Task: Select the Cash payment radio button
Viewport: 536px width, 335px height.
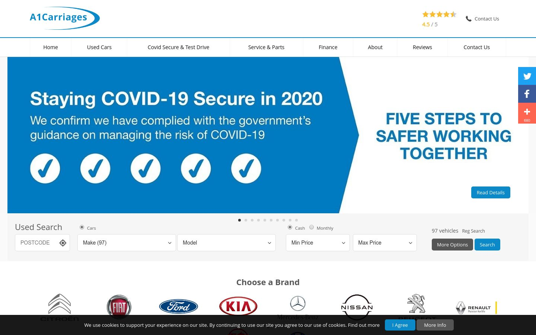Action: click(x=290, y=227)
